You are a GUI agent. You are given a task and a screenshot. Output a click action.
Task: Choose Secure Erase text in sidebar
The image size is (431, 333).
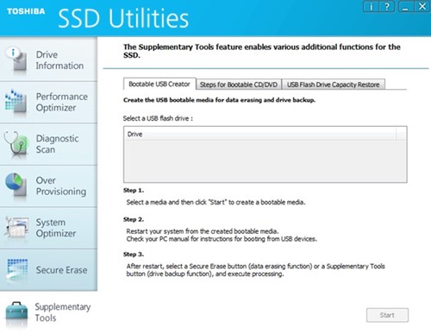(x=61, y=270)
